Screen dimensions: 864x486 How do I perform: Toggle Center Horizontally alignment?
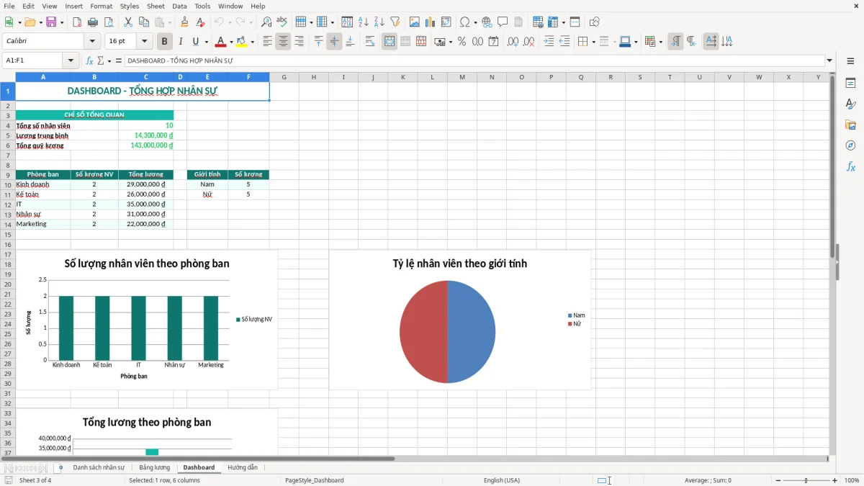click(283, 42)
